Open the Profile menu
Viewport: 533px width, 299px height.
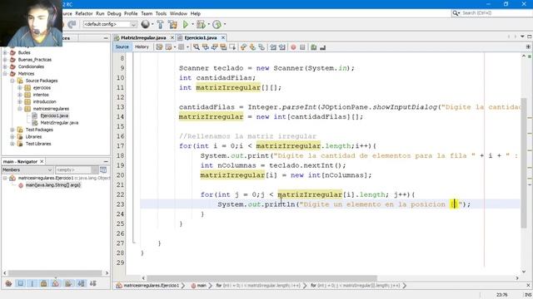(131, 13)
